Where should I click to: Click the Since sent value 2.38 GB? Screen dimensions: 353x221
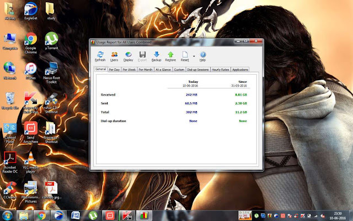241,103
